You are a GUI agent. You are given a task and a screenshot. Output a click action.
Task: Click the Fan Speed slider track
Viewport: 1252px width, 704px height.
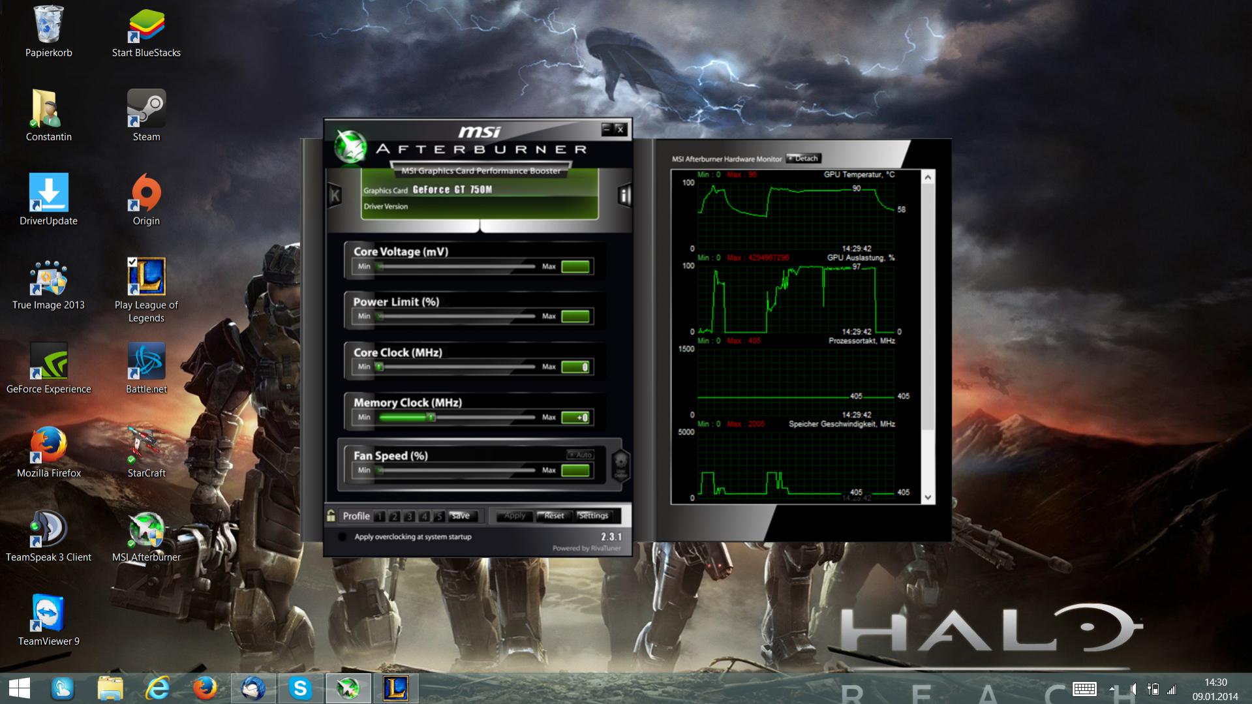(x=457, y=470)
